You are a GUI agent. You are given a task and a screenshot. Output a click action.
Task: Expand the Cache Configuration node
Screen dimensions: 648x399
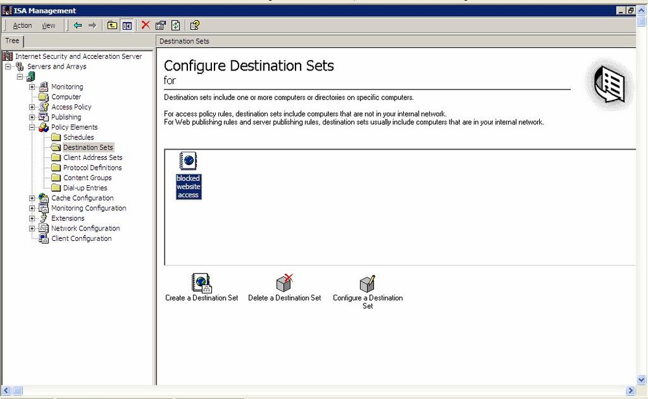32,198
